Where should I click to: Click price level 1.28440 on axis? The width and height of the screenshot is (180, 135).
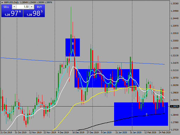(x=175, y=115)
